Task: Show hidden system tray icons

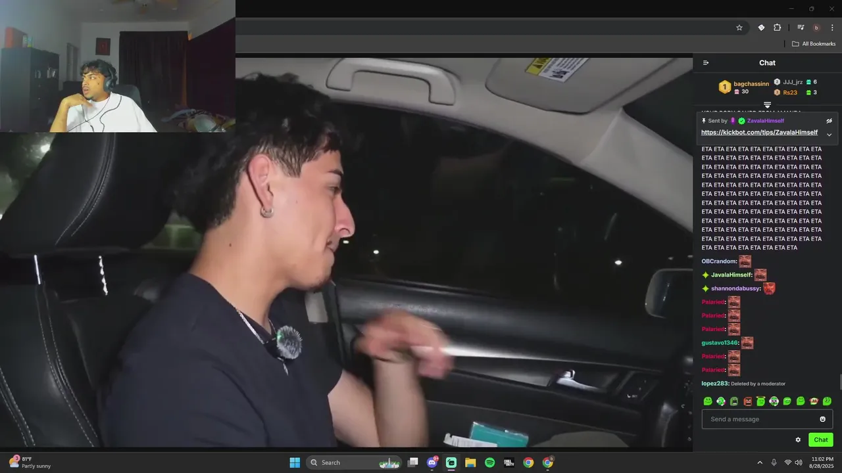Action: tap(760, 462)
